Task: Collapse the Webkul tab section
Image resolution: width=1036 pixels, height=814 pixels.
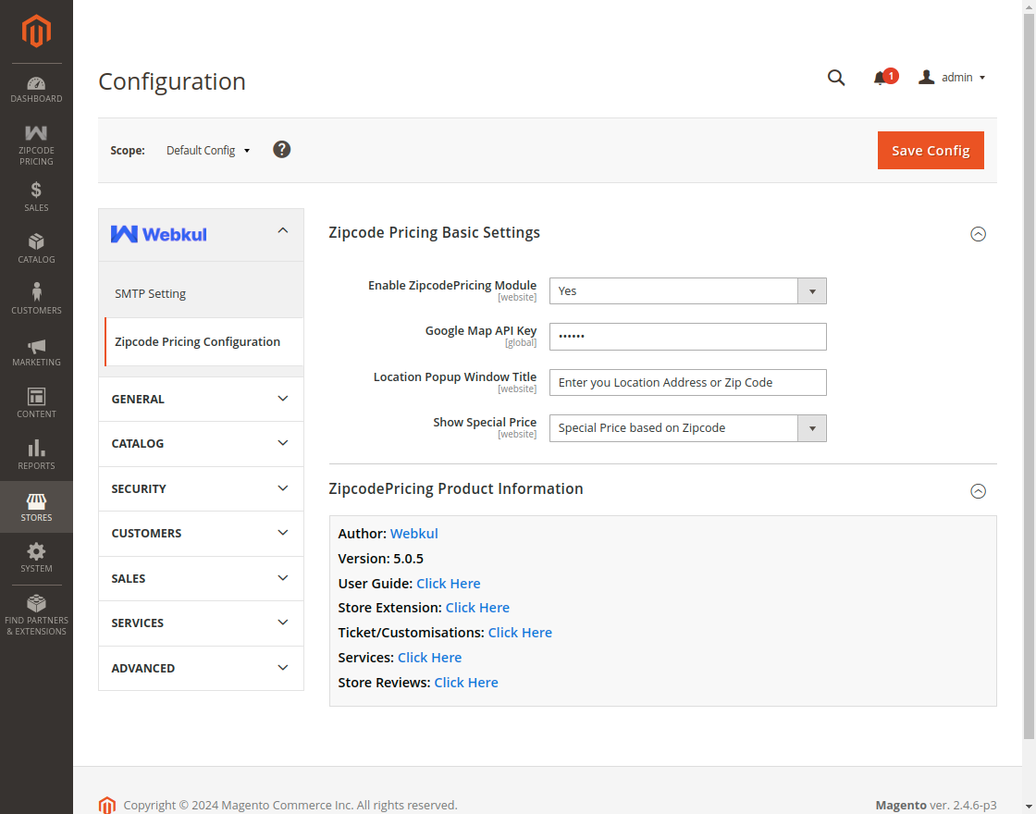Action: tap(201, 235)
